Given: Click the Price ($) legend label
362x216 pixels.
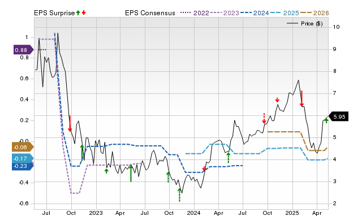Looking at the screenshot, I should (312, 24).
